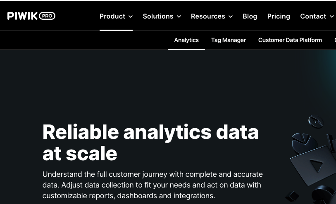Click the compass 3D graphic
336x204 pixels.
tap(316, 121)
